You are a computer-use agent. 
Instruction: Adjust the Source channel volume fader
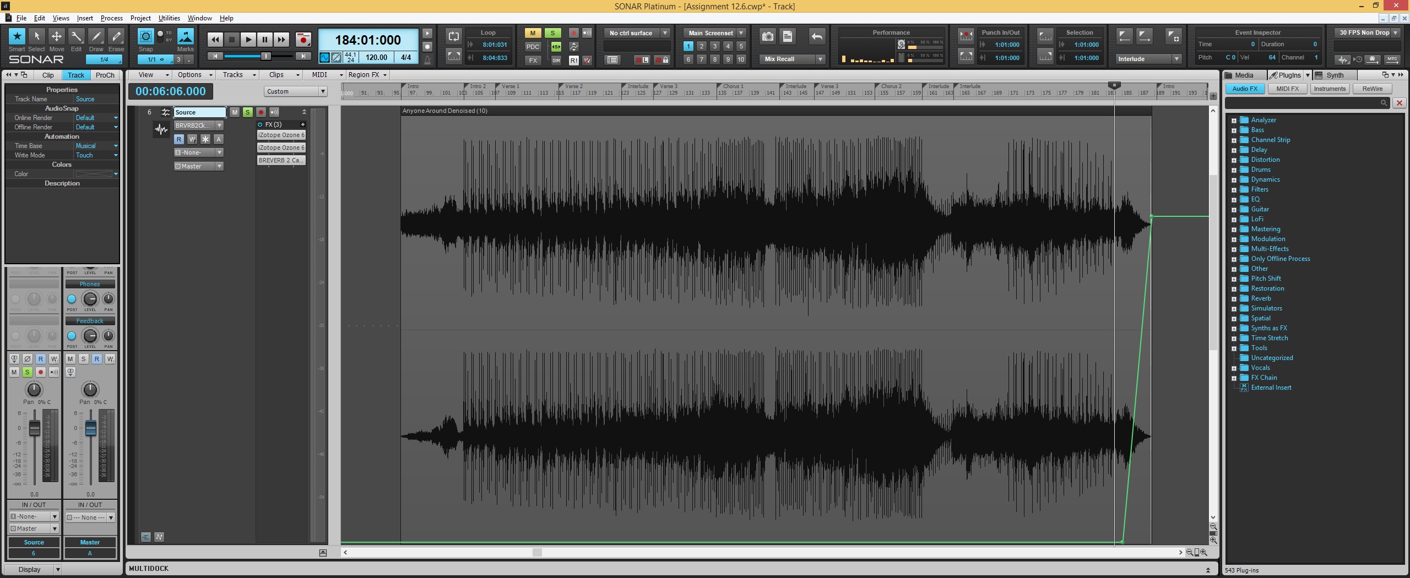pyautogui.click(x=34, y=429)
